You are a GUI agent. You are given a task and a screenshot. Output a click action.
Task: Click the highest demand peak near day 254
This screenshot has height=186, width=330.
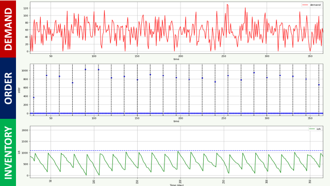pos(227,5)
